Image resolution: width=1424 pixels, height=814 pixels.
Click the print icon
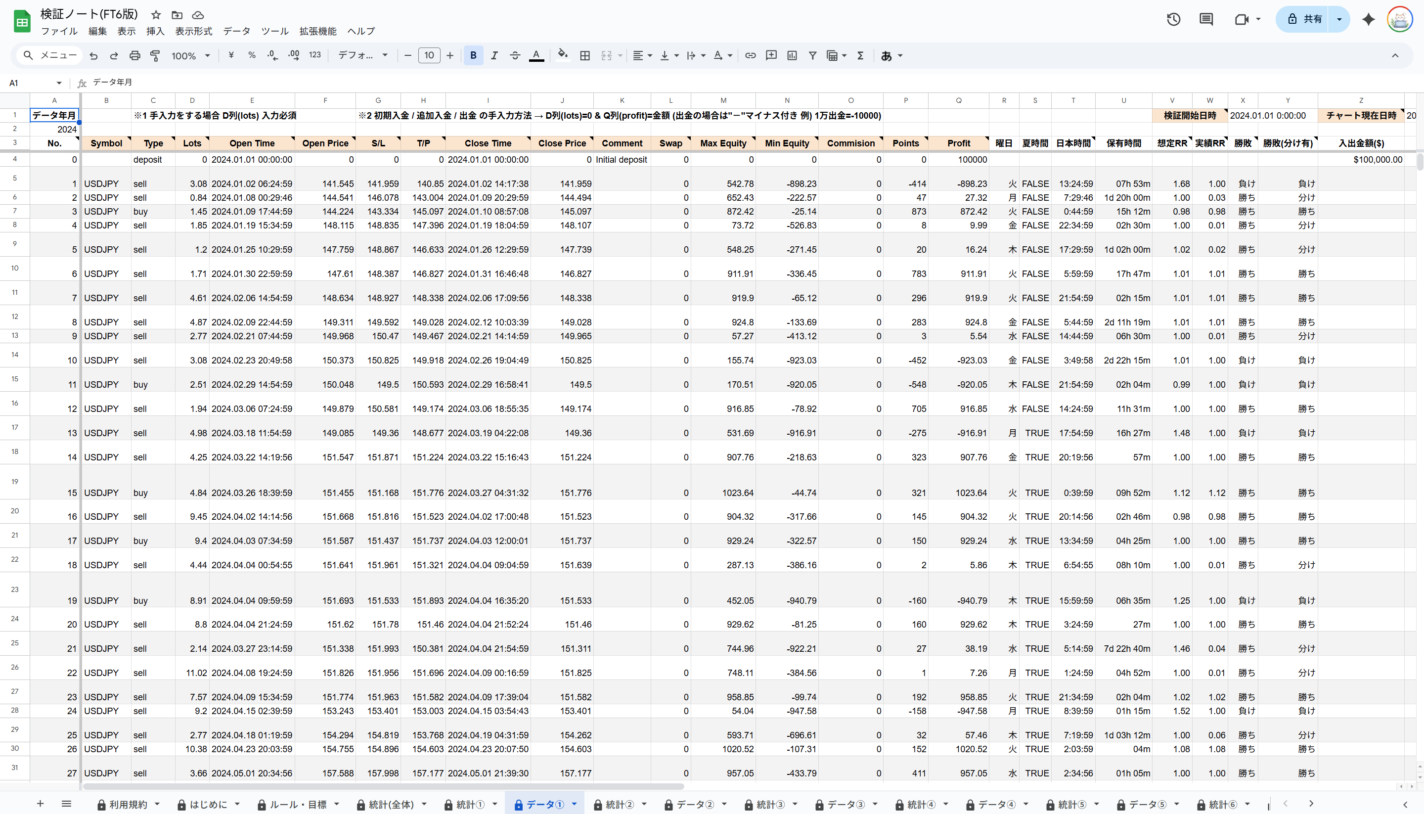(134, 55)
